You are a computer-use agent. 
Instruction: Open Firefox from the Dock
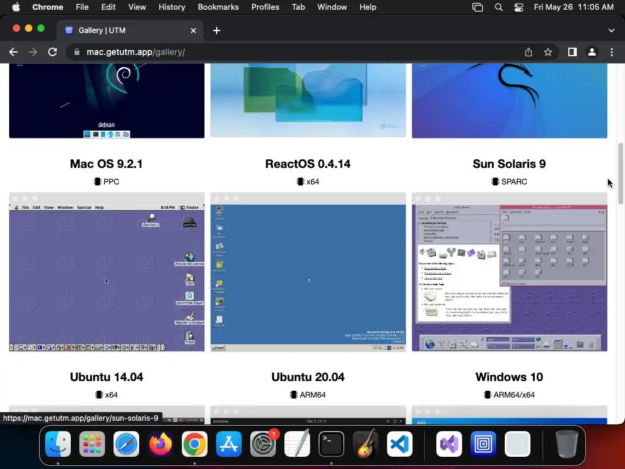pos(161,444)
